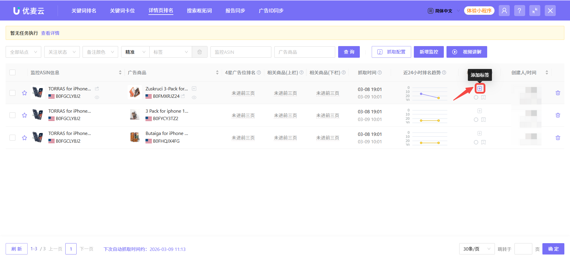570x261 pixels.
Task: Open the 广告ID同步 tab
Action: (271, 11)
